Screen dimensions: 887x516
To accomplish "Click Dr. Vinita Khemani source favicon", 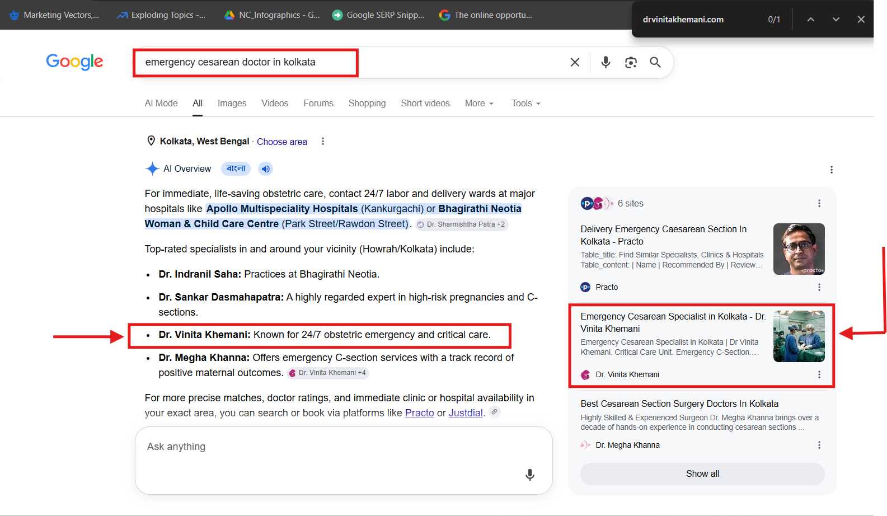I will coord(585,374).
